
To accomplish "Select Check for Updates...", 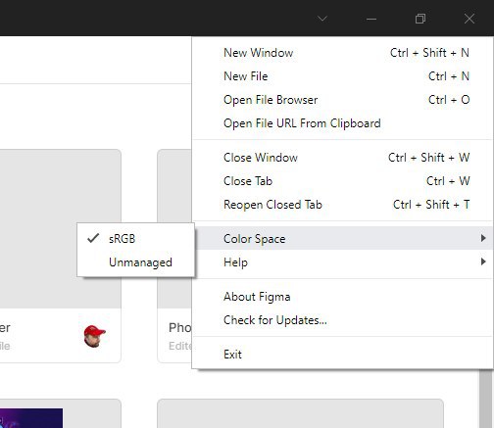I will [x=342, y=320].
